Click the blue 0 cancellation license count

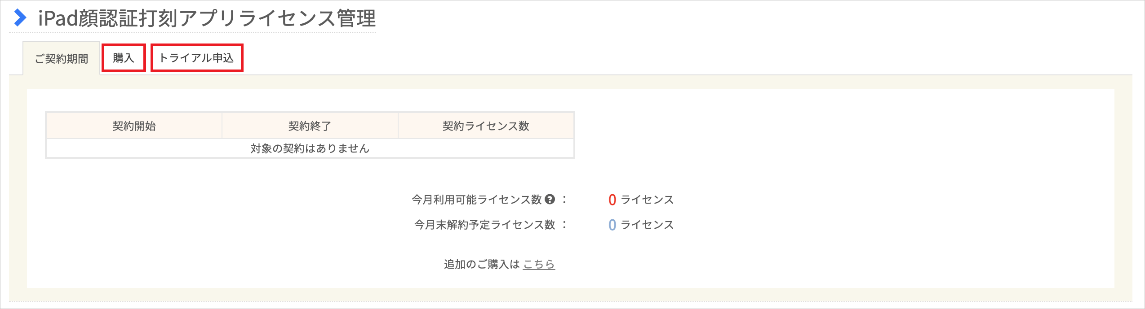[x=612, y=225]
